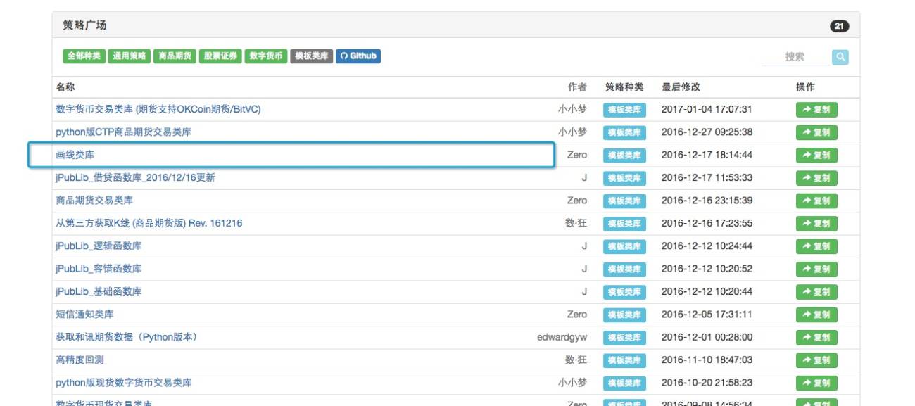The width and height of the screenshot is (915, 406).
Task: Click 复制 for python版现货数字货币交易类库
Action: point(816,383)
